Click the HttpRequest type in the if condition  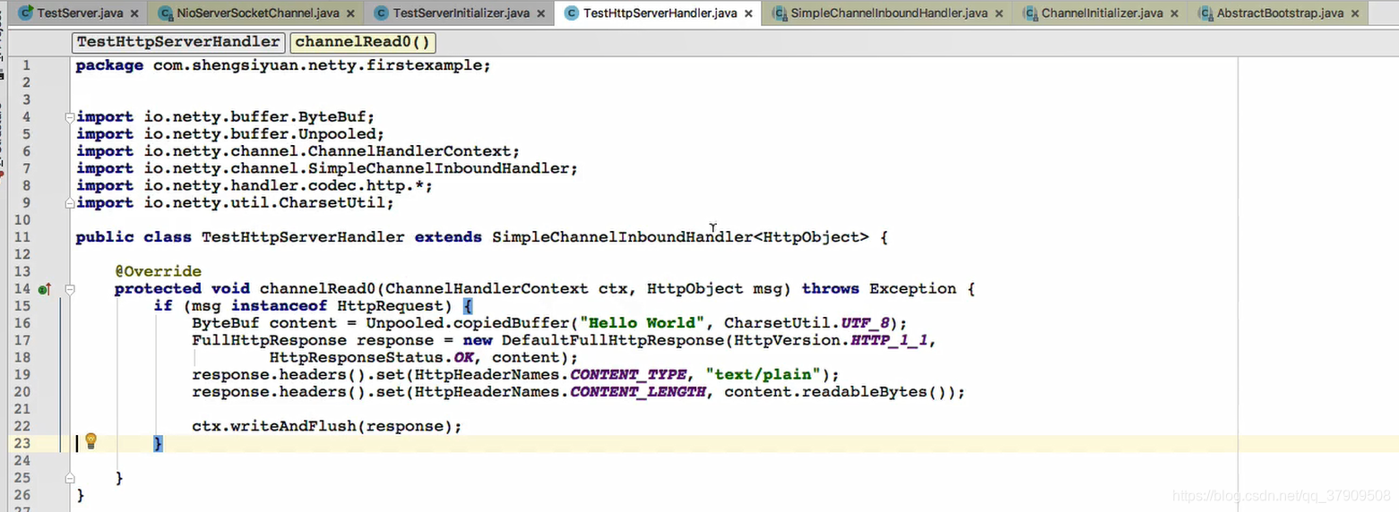coord(390,306)
